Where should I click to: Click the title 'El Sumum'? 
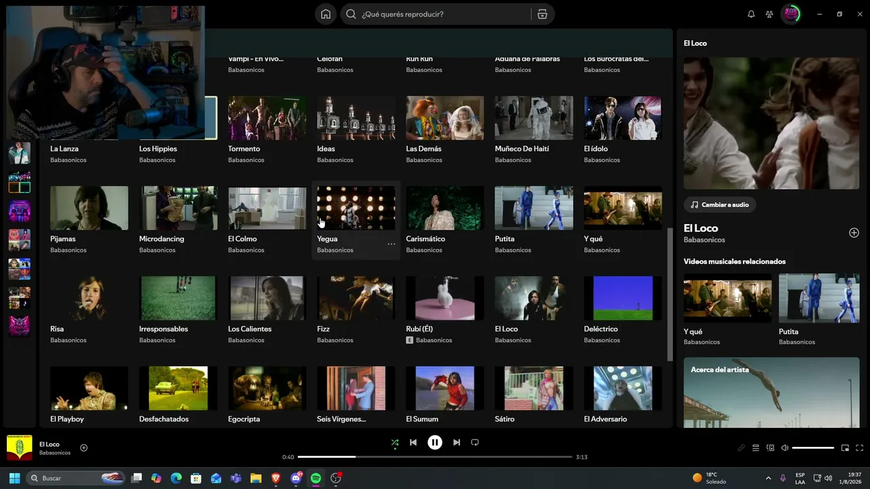pyautogui.click(x=422, y=419)
